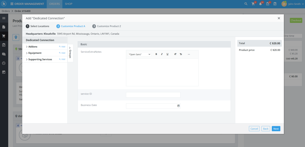305x147 pixels.
Task: Go to step 3 Customize Product Z
Action: 106,26
